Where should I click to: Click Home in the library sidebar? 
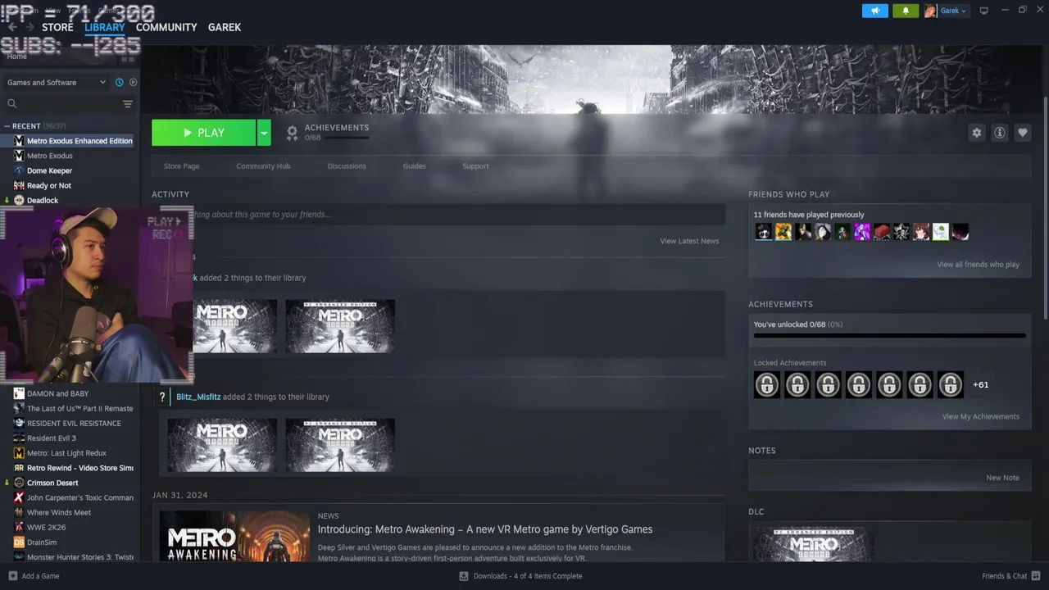[x=16, y=57]
